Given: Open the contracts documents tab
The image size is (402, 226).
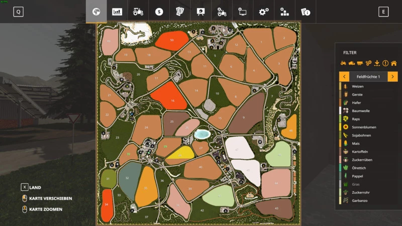Looking at the screenshot, I should coord(180,12).
